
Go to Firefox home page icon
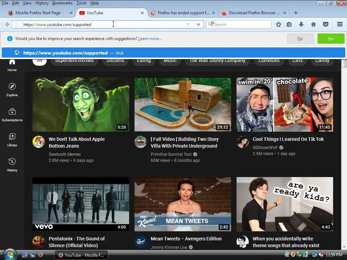pos(313,24)
